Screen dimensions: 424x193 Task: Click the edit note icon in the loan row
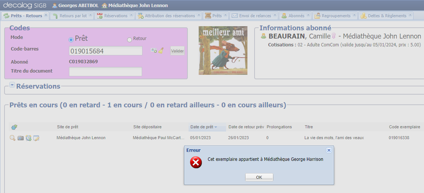[x=36, y=138]
